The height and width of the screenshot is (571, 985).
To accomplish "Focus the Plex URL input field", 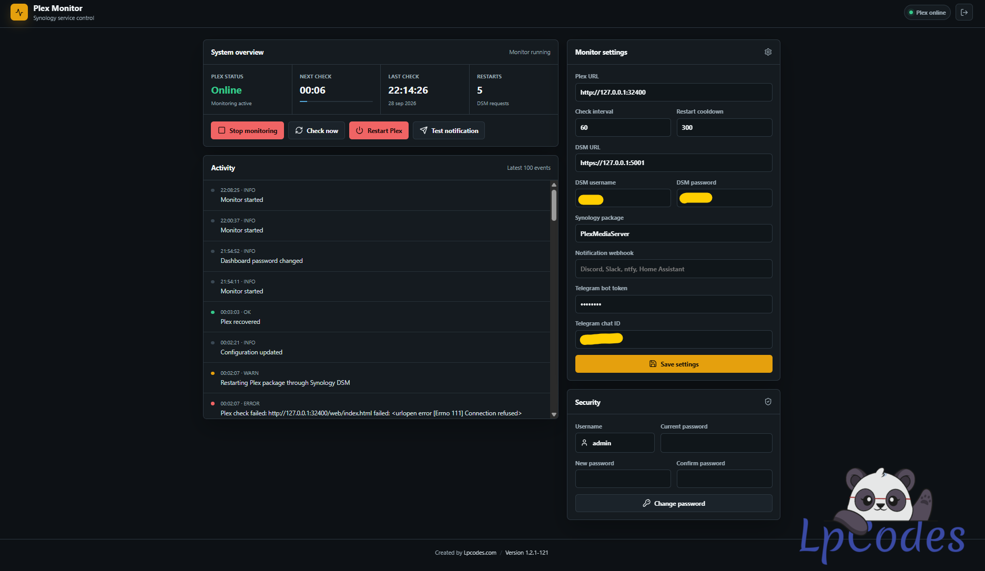I will pyautogui.click(x=674, y=92).
